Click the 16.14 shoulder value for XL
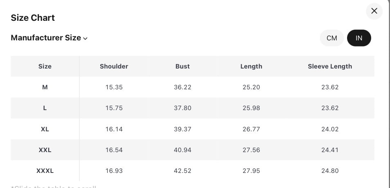 [114, 129]
